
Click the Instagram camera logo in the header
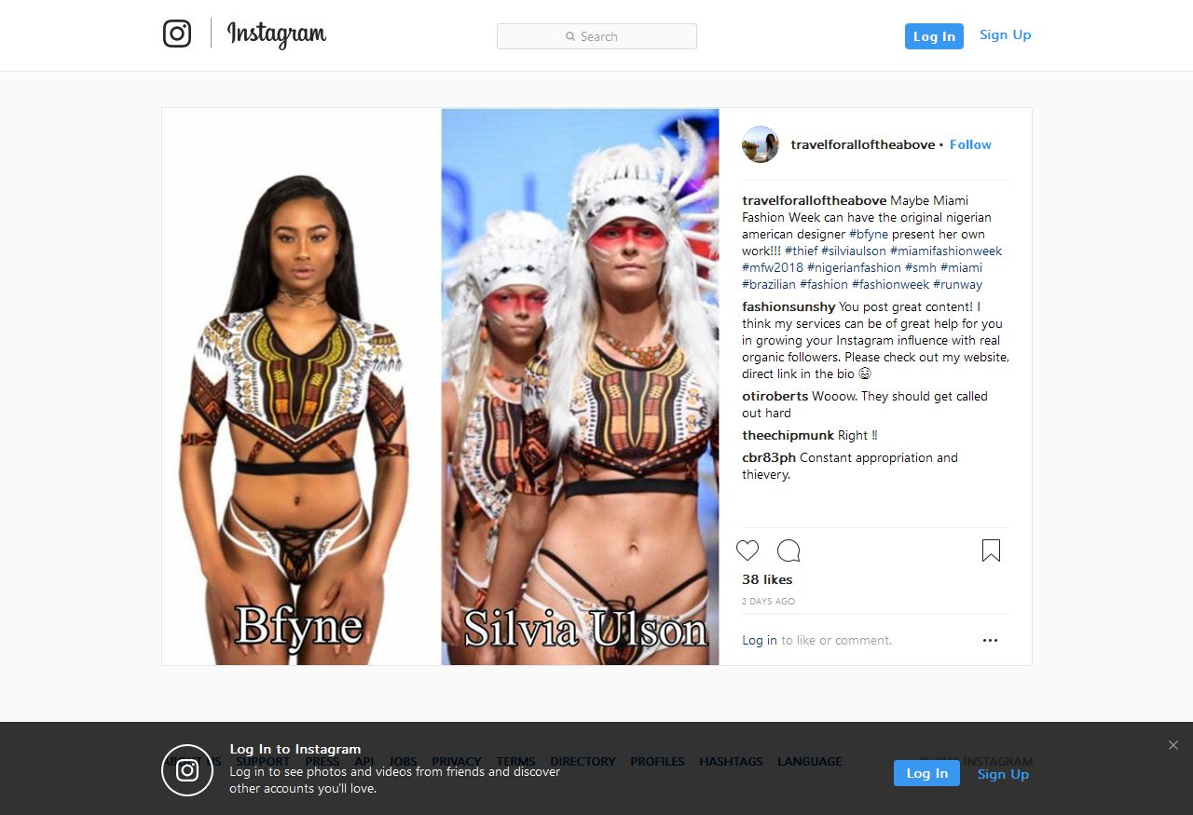tap(177, 34)
